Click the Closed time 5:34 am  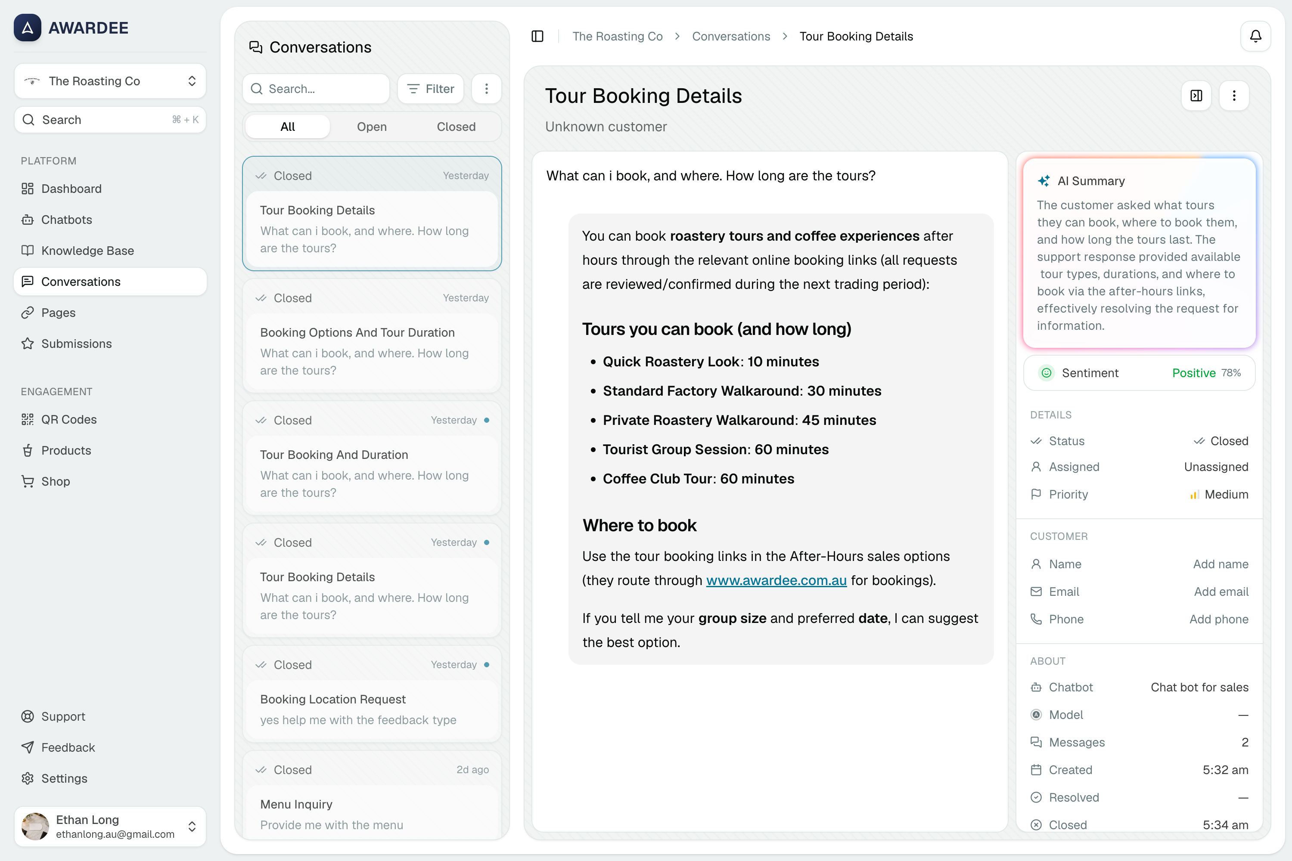pos(1225,825)
